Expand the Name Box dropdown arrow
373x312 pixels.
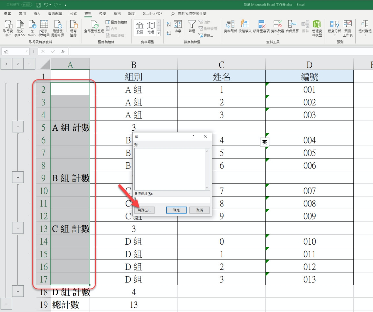pyautogui.click(x=27, y=52)
